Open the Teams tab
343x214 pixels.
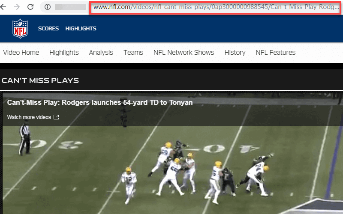pyautogui.click(x=133, y=53)
